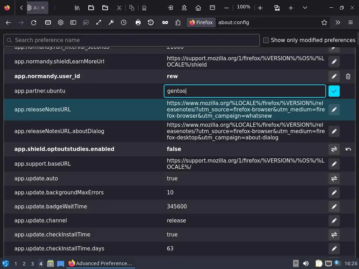Expand more tools overflow chevrons
This screenshot has width=359, height=269.
pos(338,22)
